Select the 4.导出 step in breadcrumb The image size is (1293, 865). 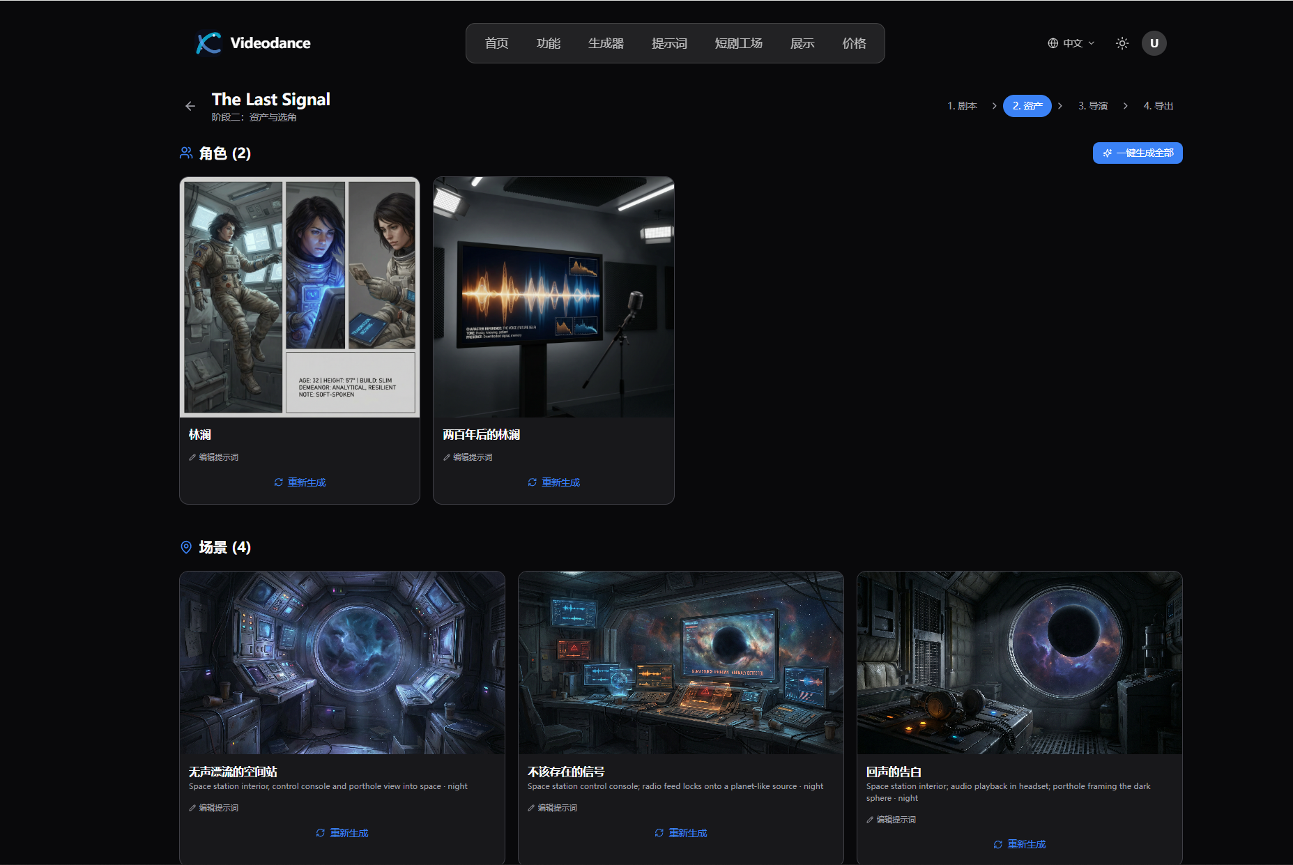point(1158,105)
